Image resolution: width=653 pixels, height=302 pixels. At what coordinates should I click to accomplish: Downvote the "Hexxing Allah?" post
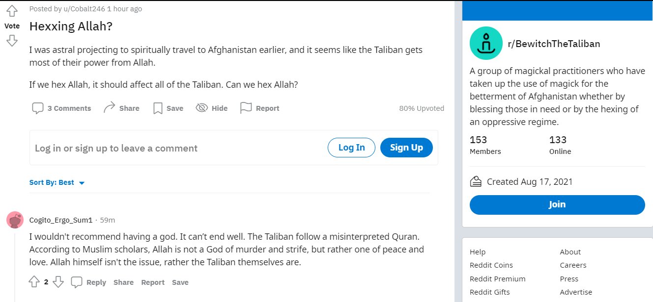click(x=12, y=41)
